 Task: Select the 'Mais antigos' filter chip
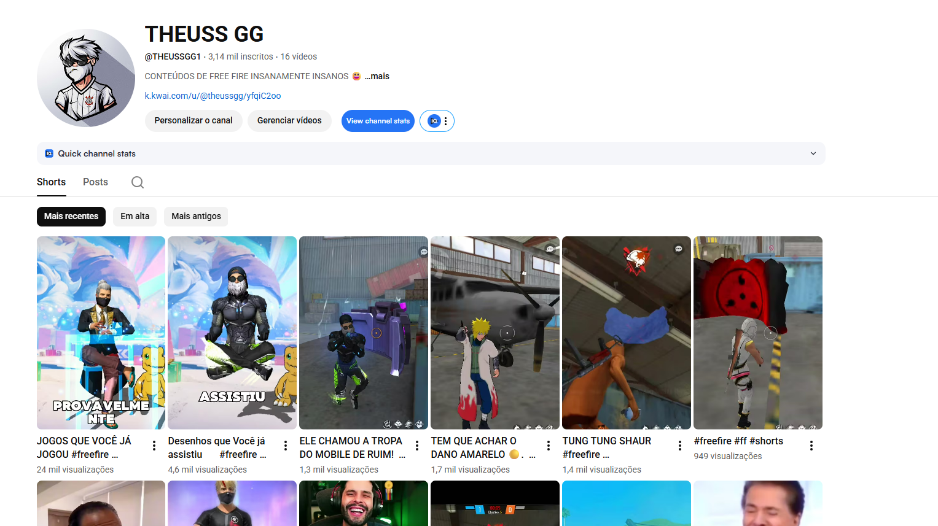pyautogui.click(x=196, y=217)
